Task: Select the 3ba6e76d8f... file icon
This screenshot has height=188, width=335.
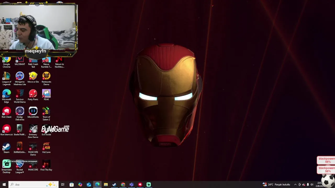Action: [x=20, y=130]
